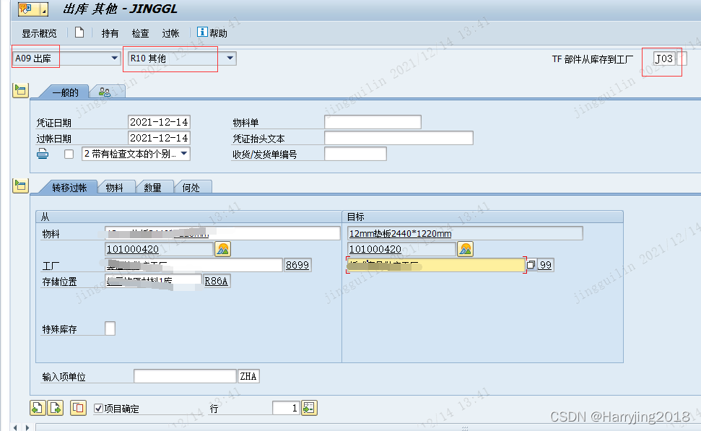This screenshot has width=701, height=431.
Task: Click the 凭证日期 date field
Action: click(159, 122)
